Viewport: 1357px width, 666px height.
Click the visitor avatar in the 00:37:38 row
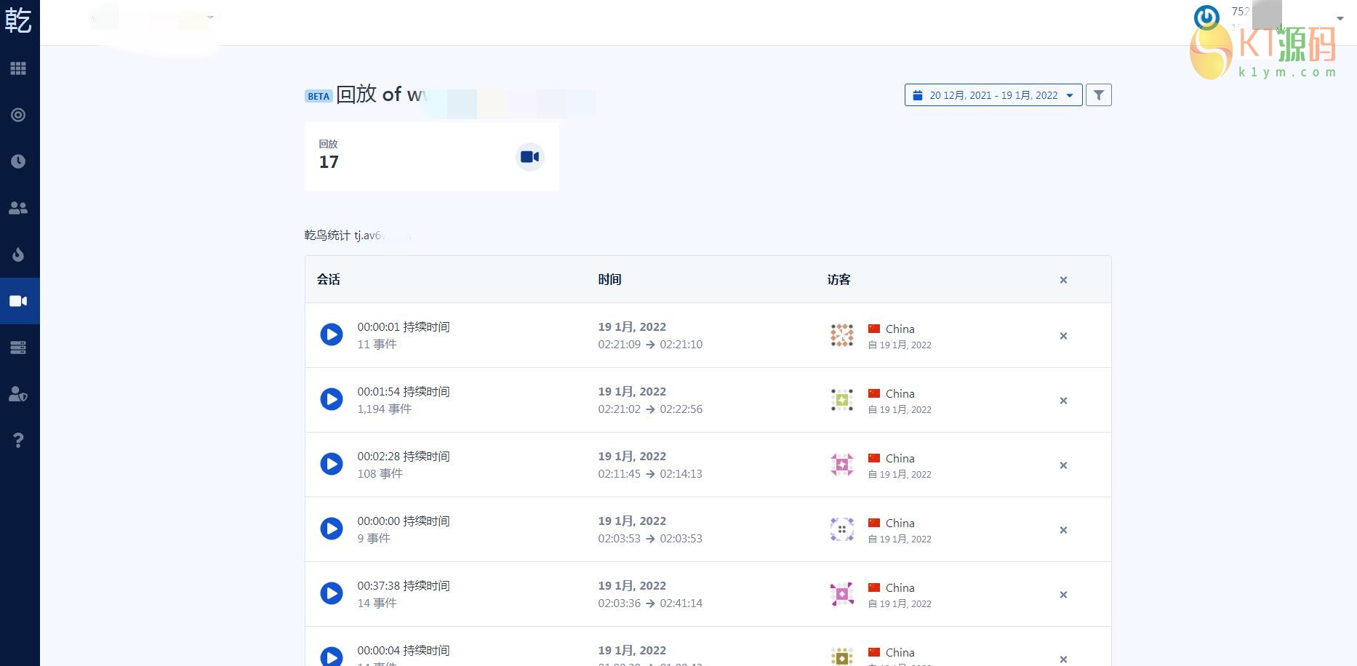(842, 594)
